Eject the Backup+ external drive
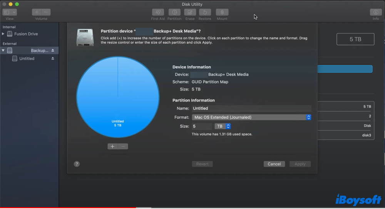The height and width of the screenshot is (209, 385). (x=53, y=51)
